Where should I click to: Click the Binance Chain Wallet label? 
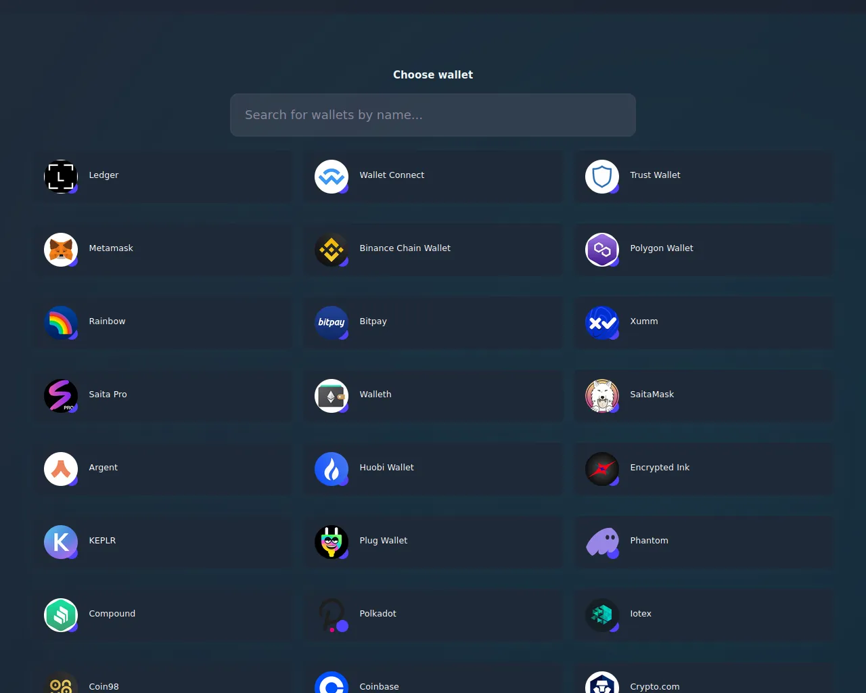coord(405,248)
